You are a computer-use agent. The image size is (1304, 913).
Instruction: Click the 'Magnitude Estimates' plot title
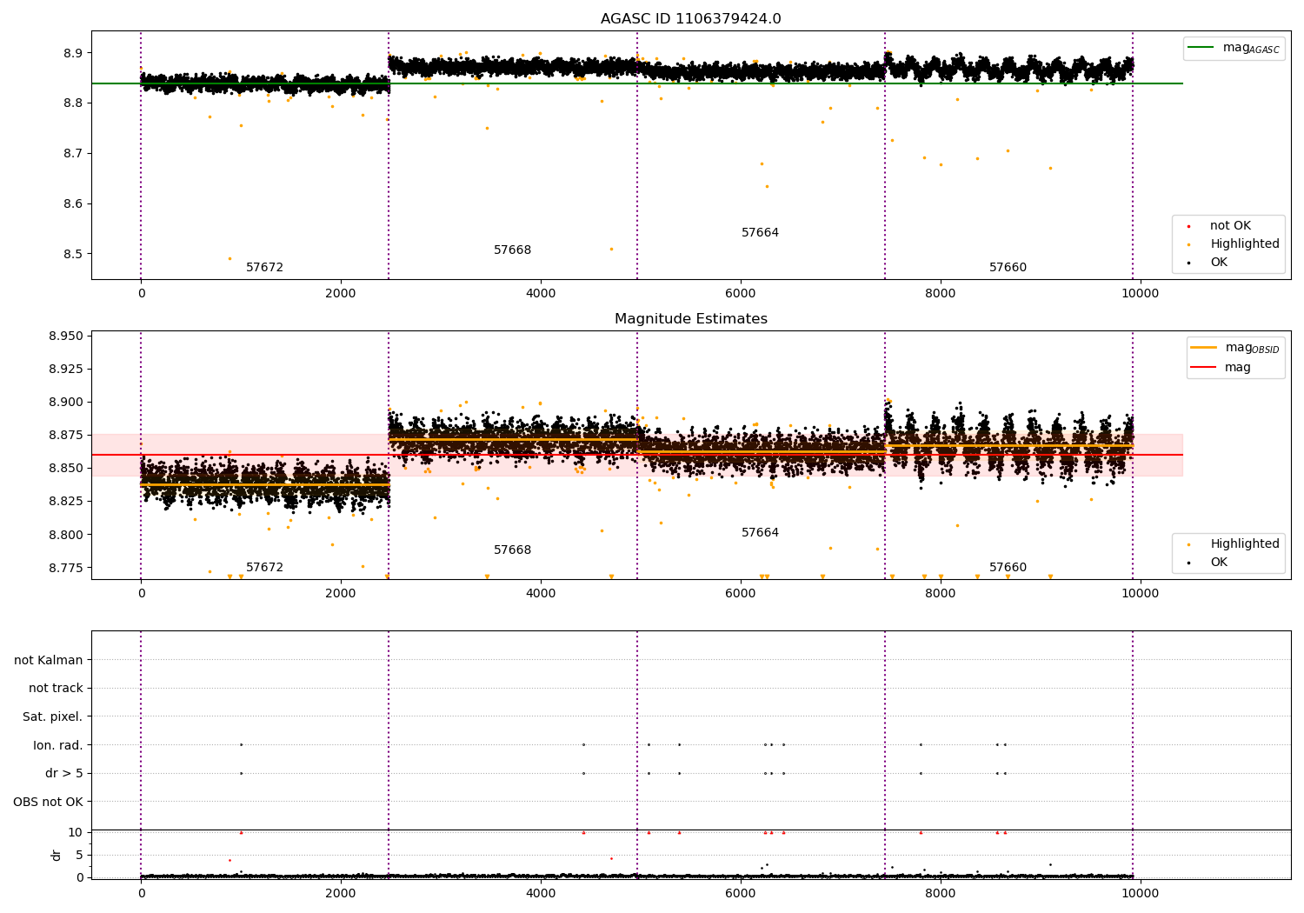click(690, 319)
